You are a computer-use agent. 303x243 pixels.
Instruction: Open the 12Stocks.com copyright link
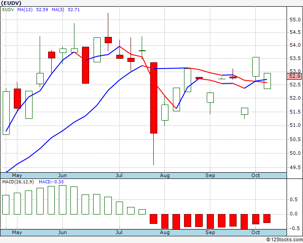click(x=284, y=240)
